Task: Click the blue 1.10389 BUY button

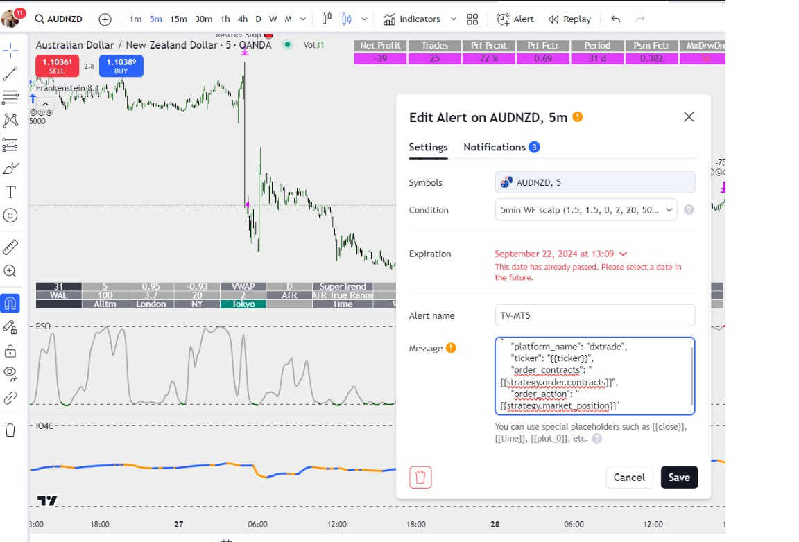Action: pos(121,66)
